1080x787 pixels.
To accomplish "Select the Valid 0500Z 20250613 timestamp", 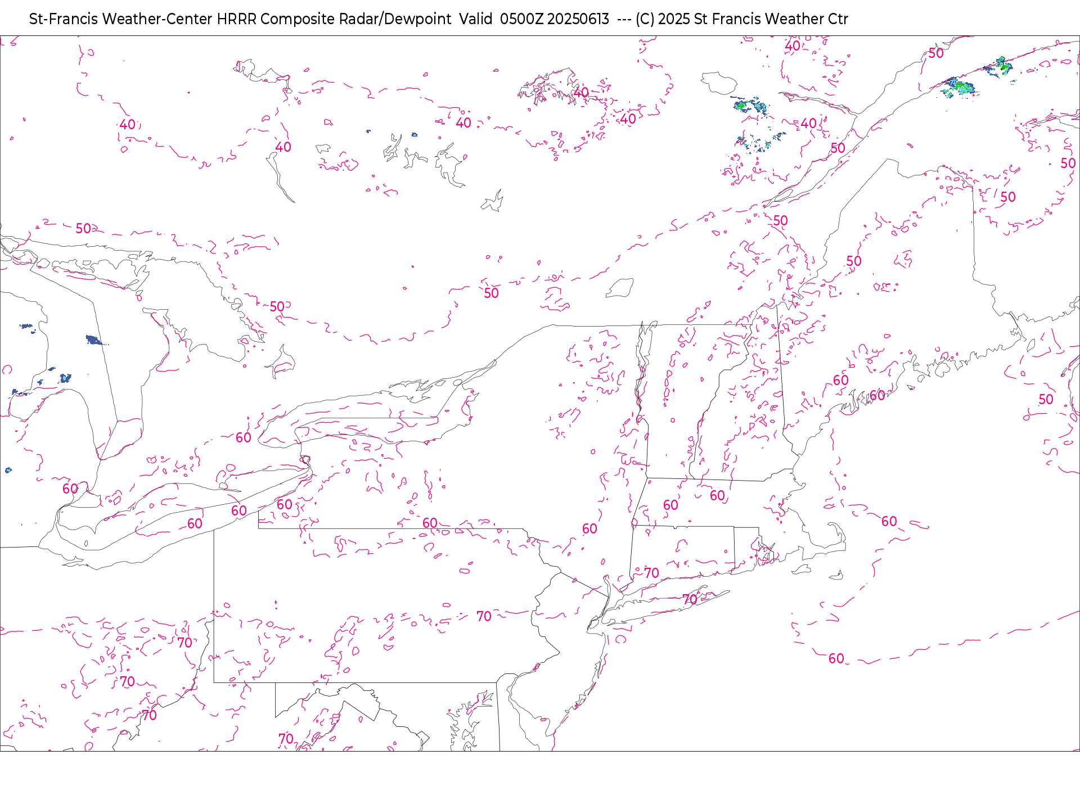I will (x=534, y=19).
